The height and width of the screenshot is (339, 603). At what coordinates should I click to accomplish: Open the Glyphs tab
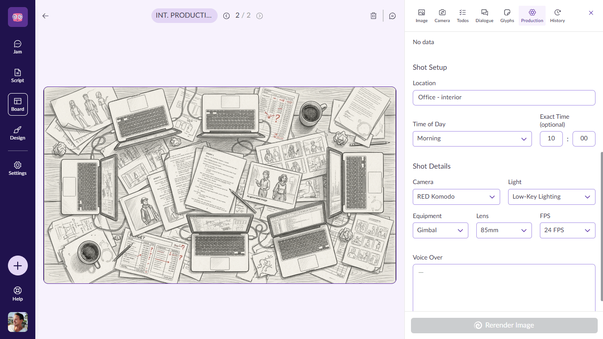pos(507,16)
